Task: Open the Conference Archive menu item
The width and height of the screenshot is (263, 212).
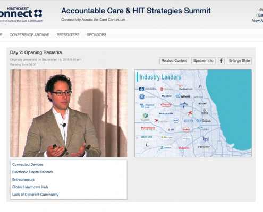Action: click(x=29, y=35)
